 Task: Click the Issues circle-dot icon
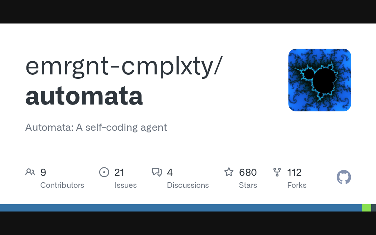click(x=104, y=172)
